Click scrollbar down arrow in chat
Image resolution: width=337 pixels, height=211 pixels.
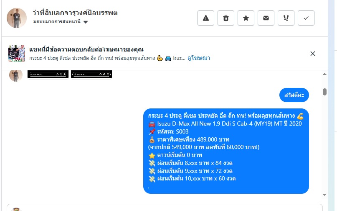tap(324, 195)
